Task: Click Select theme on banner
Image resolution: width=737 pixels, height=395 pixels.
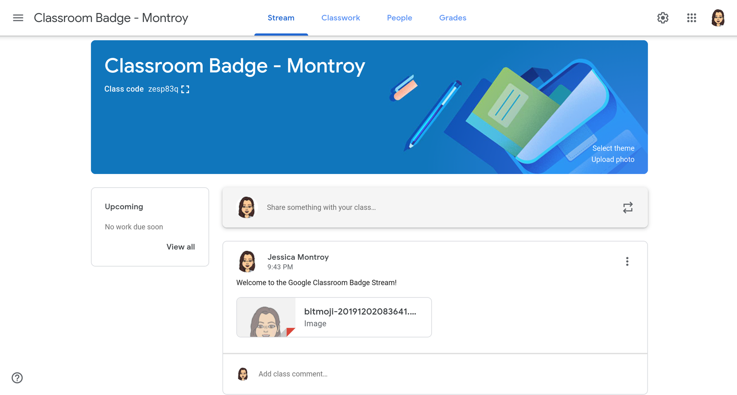Action: click(613, 148)
